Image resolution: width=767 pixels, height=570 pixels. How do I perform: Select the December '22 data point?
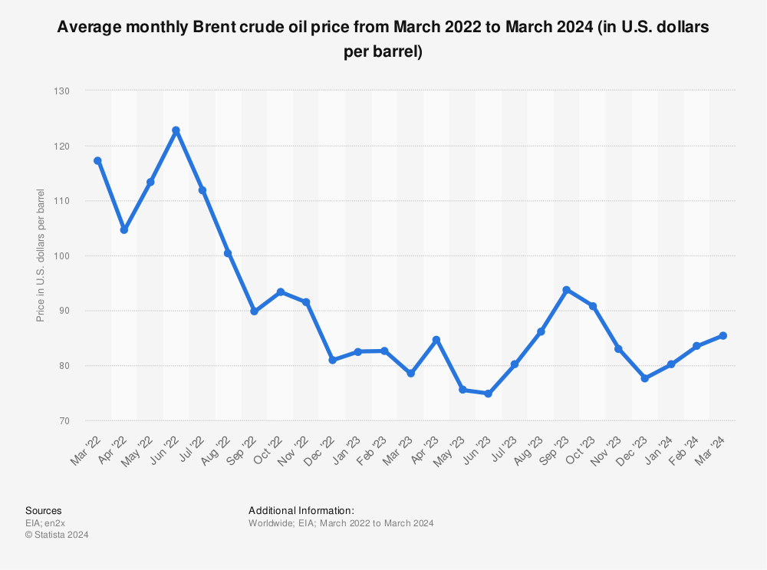(x=332, y=360)
